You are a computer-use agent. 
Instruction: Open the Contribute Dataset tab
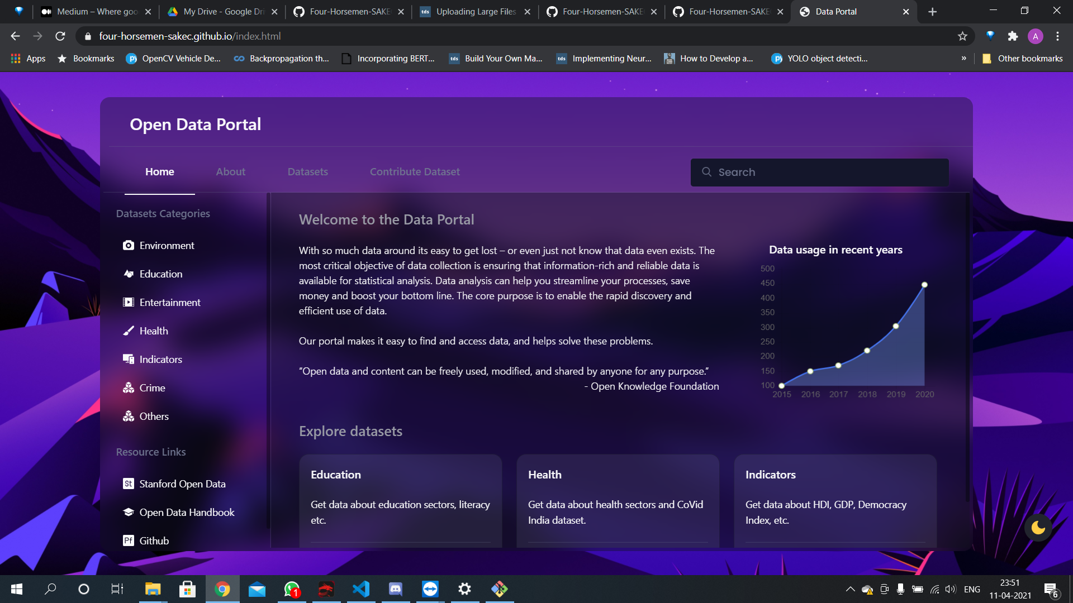(x=415, y=172)
